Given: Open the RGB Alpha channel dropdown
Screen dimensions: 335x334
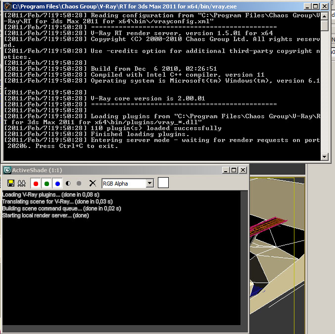Looking at the screenshot, I should click(150, 184).
